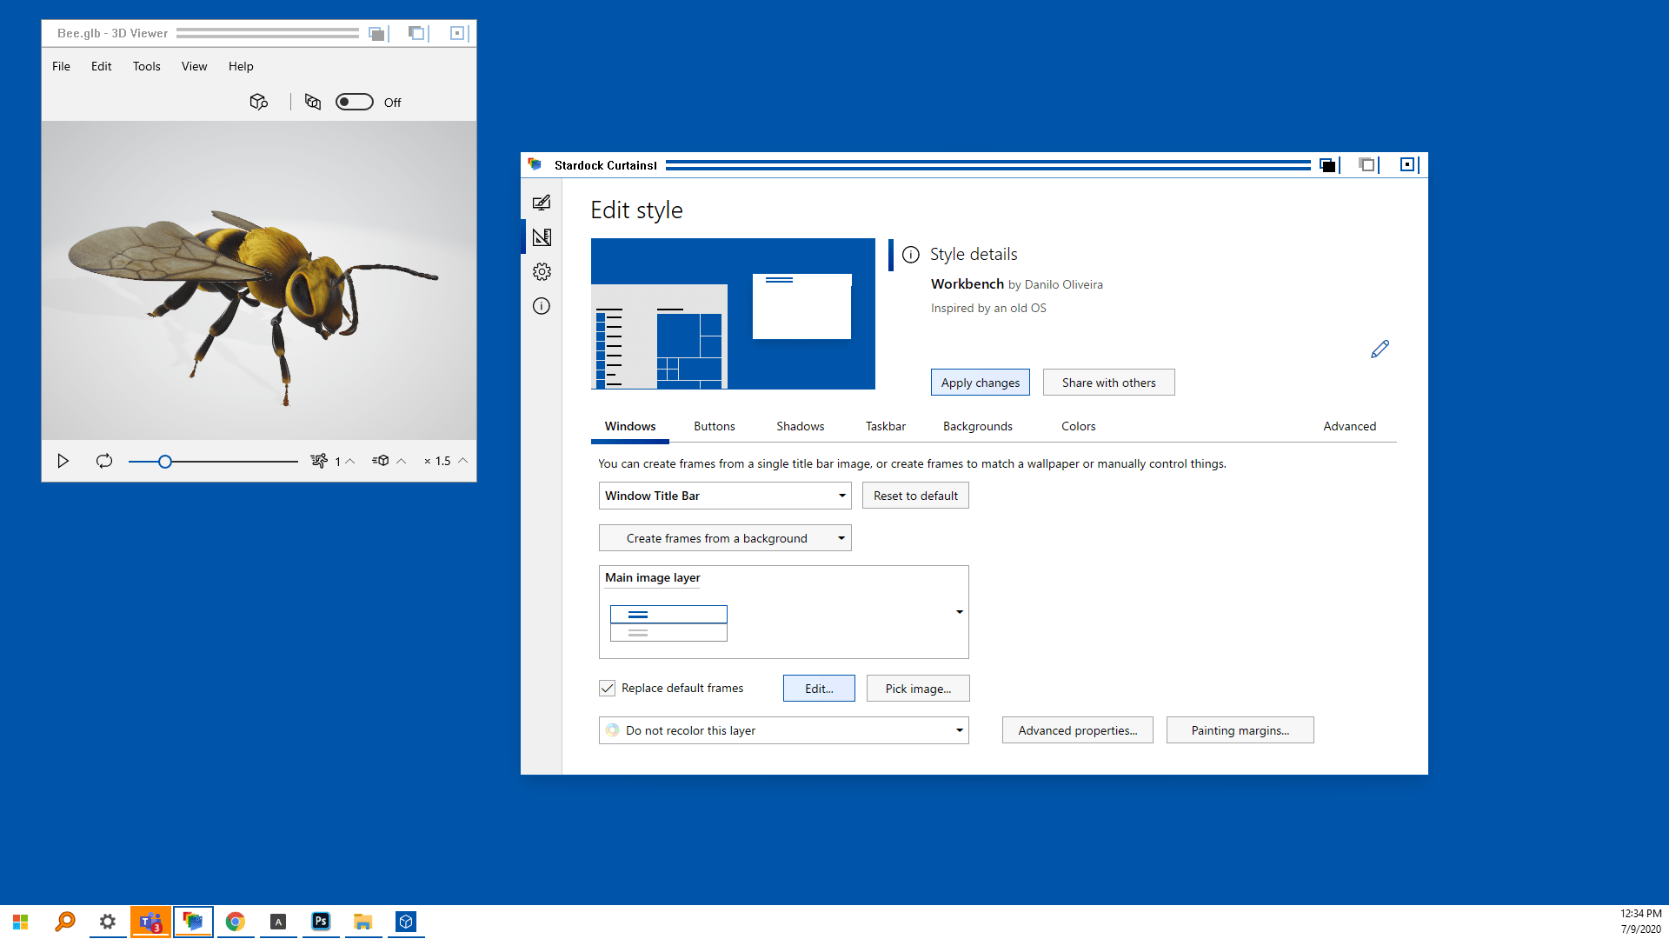Open the 3D model inspector icon in 3D Viewer
1669x939 pixels.
(258, 102)
